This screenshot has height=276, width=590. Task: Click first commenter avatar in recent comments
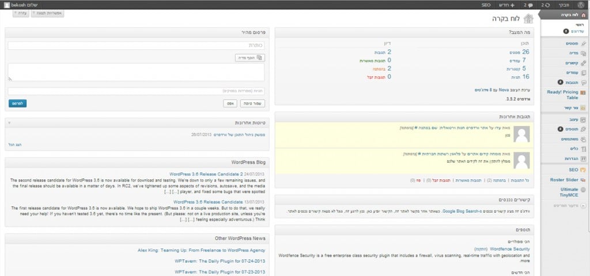click(521, 134)
